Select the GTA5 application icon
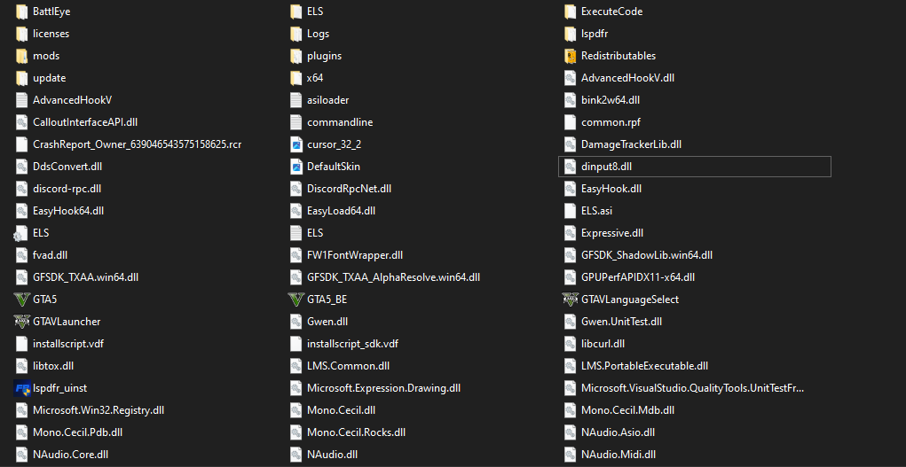Image resolution: width=906 pixels, height=467 pixels. (21, 300)
